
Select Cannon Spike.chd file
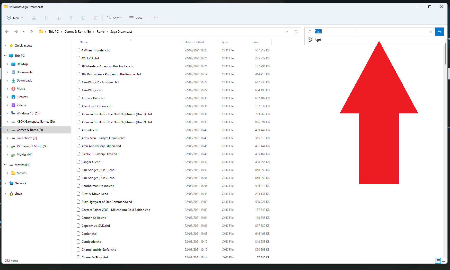coord(94,218)
